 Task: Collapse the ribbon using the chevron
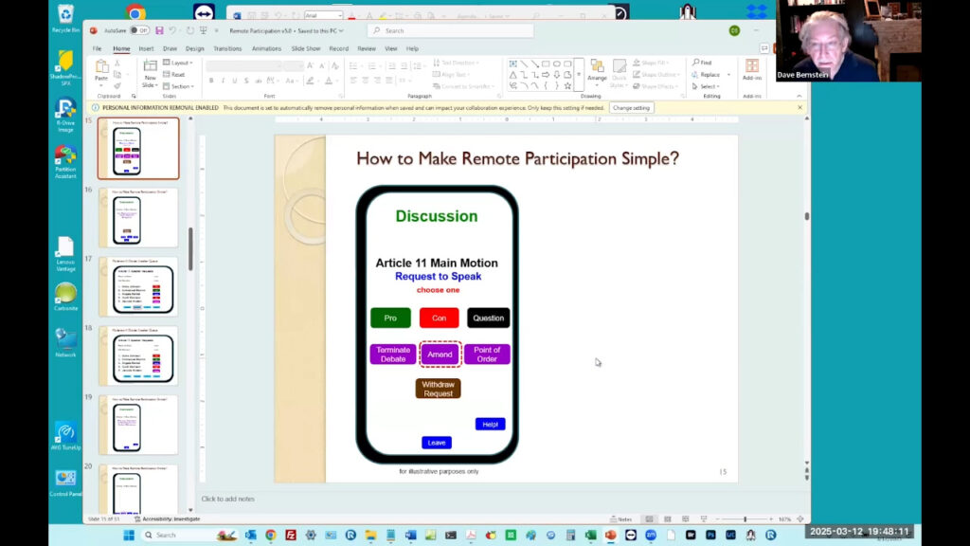[x=799, y=96]
